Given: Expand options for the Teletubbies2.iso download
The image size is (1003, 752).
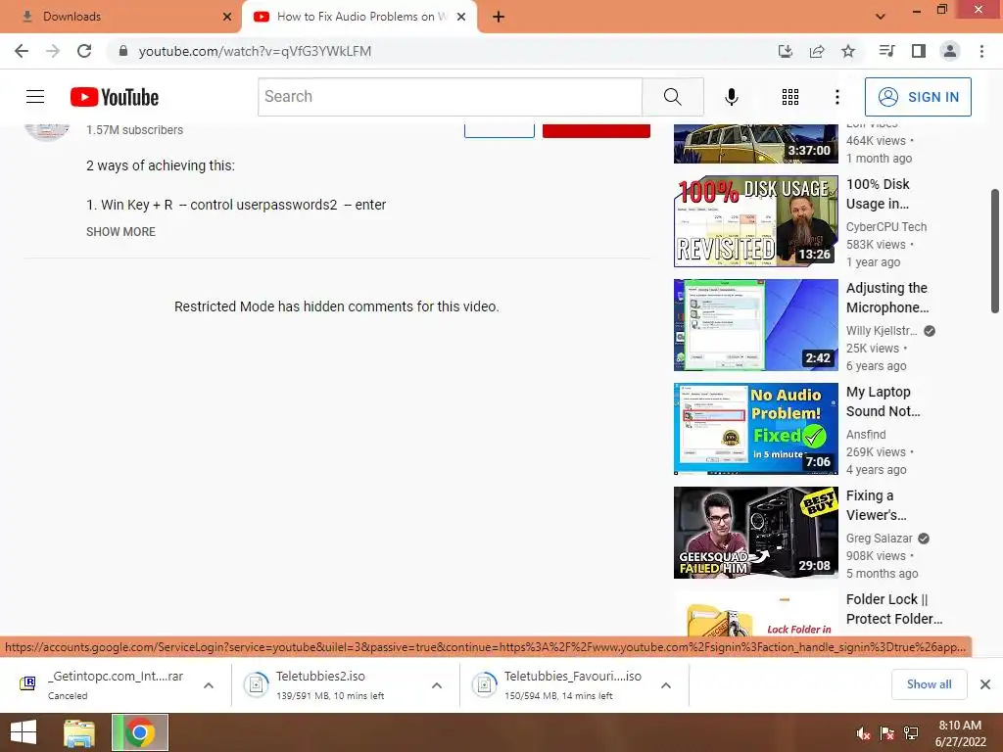Looking at the screenshot, I should click(x=437, y=685).
